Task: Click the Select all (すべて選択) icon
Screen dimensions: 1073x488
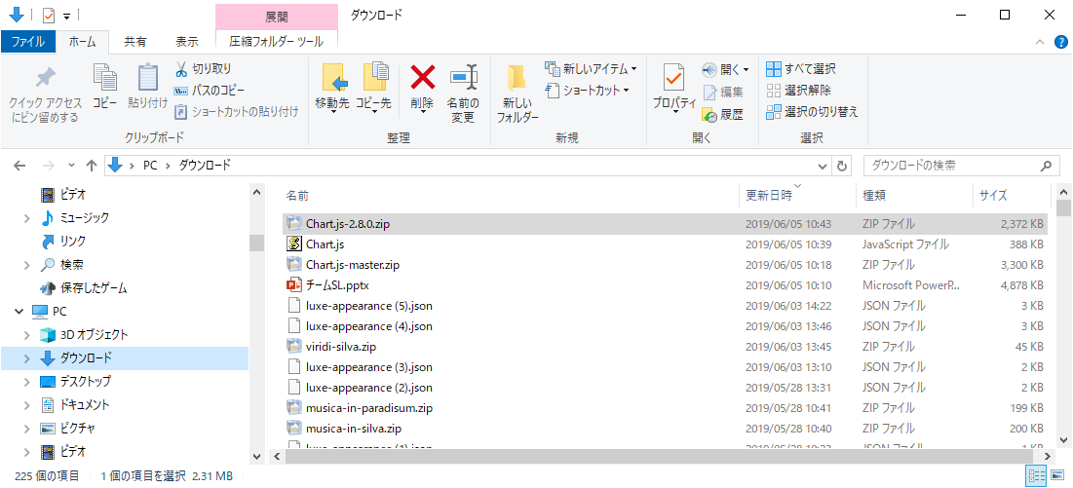Action: 774,69
